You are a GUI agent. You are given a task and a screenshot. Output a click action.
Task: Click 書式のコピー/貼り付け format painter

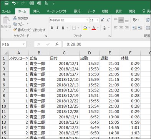29,30
